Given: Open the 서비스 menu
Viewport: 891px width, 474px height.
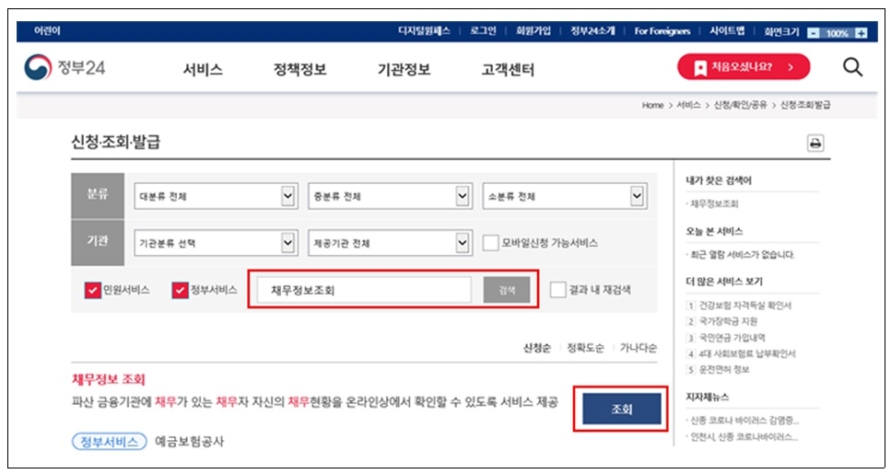Looking at the screenshot, I should [x=203, y=69].
